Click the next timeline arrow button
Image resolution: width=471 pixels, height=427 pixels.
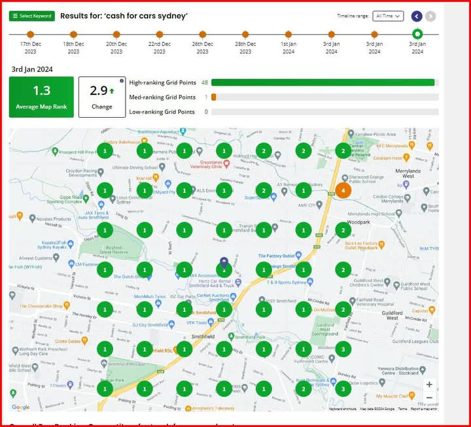430,16
